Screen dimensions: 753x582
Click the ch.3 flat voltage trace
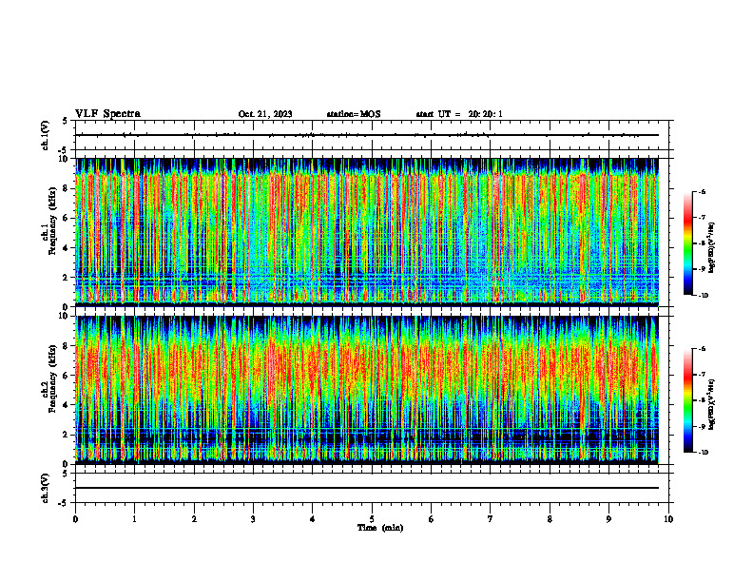[367, 488]
